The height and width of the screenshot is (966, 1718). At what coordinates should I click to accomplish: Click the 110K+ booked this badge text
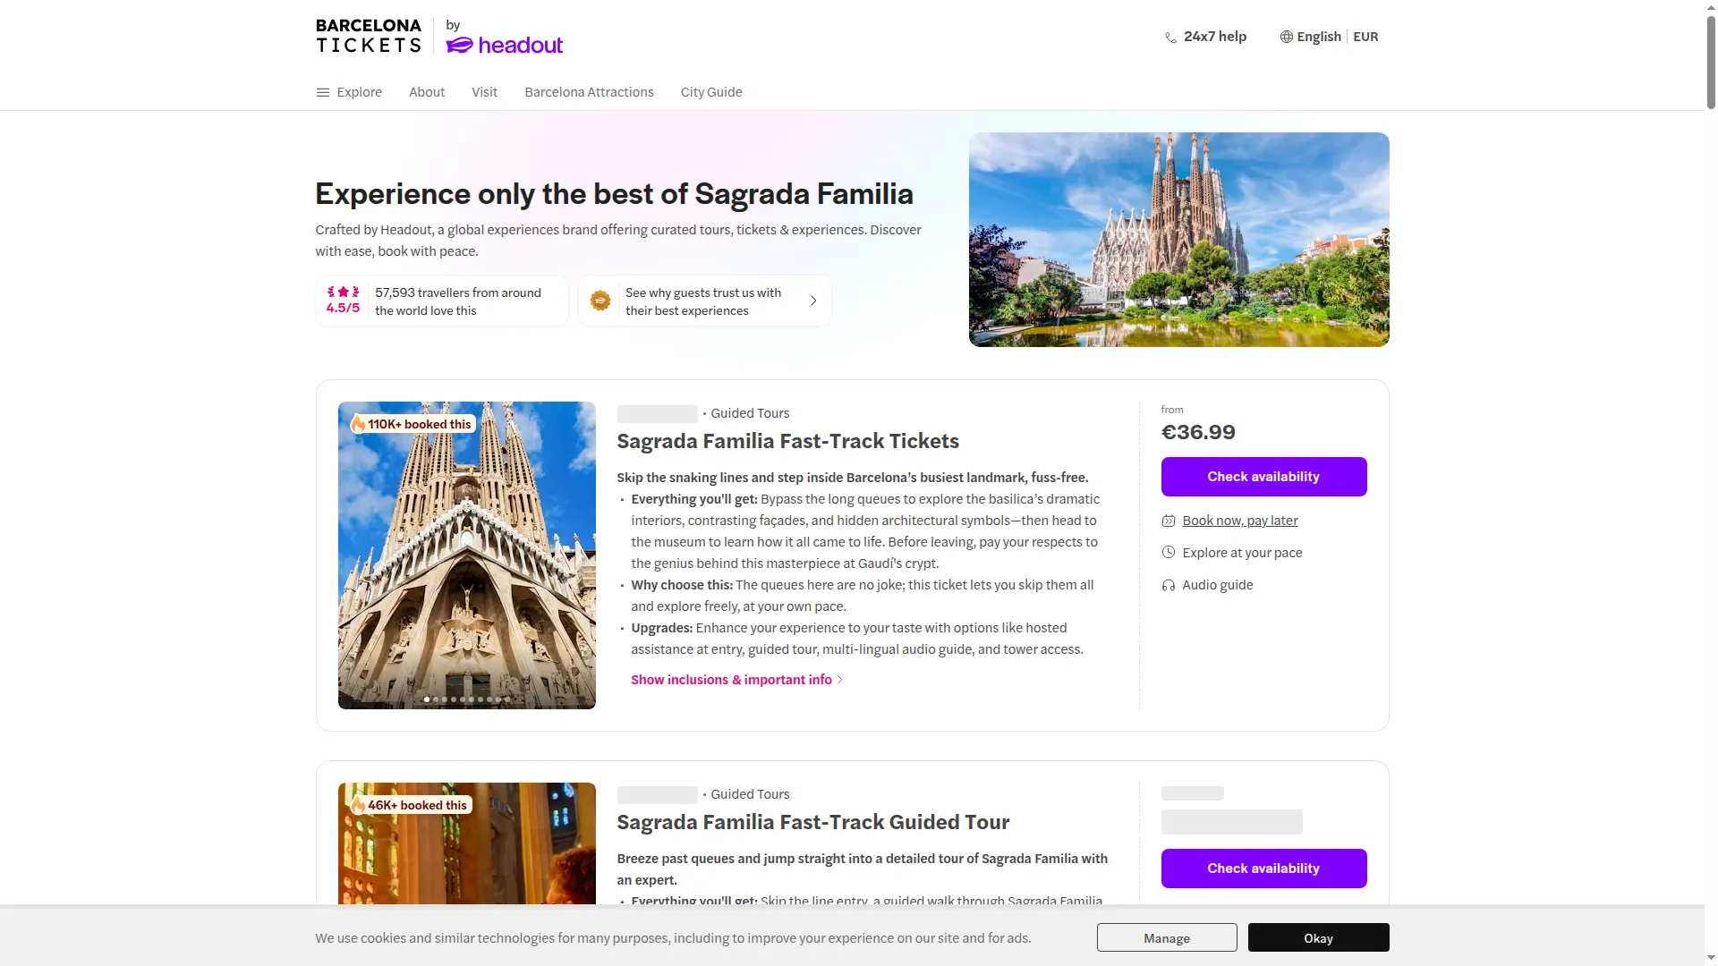click(419, 424)
